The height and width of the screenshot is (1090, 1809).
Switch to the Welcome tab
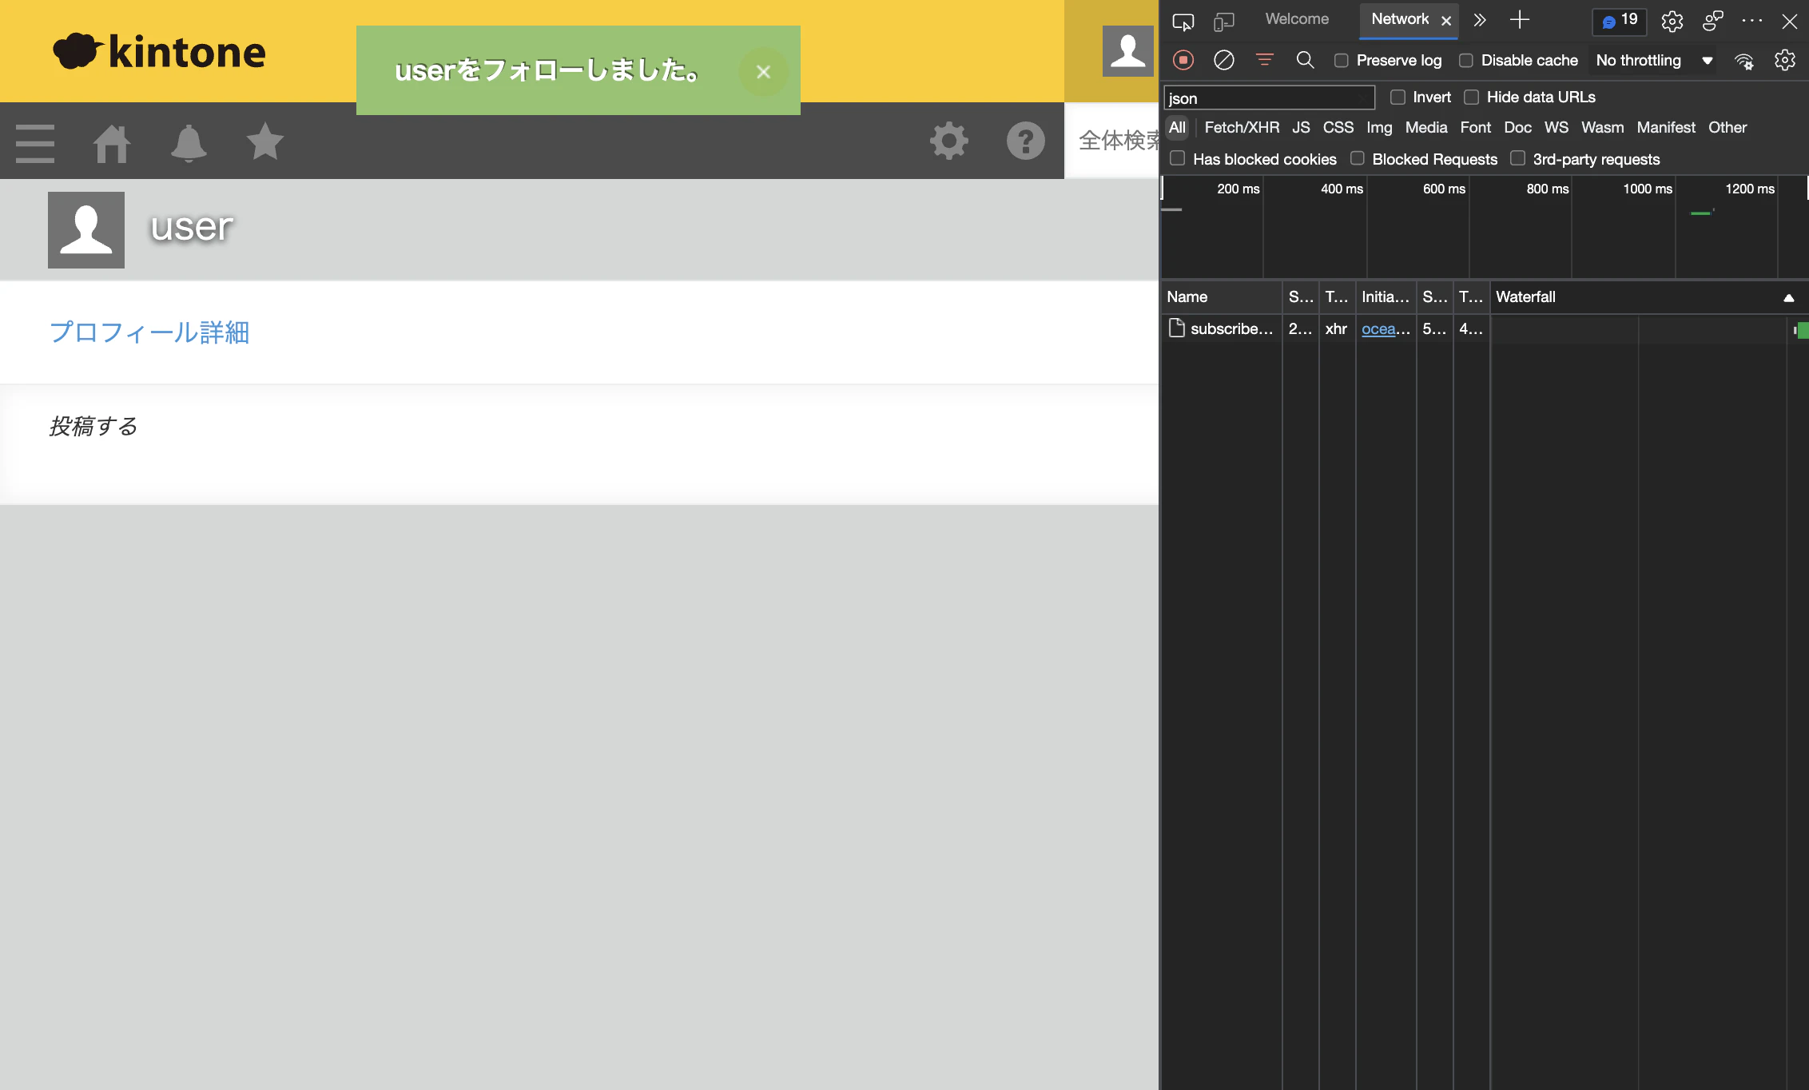[1297, 19]
